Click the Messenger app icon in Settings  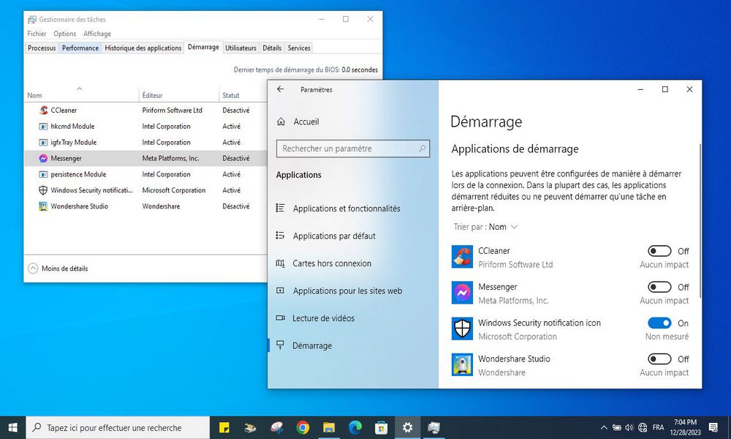(x=462, y=293)
